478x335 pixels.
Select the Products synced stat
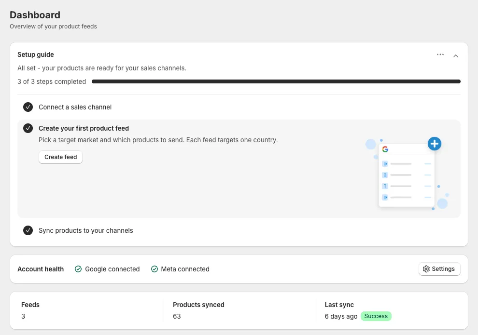coord(239,310)
